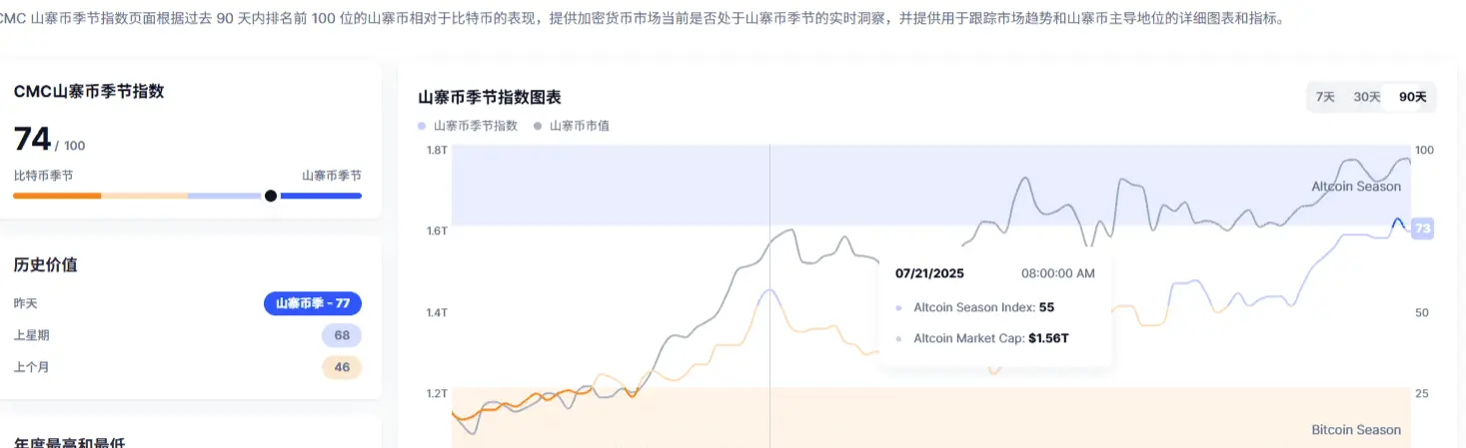Click the orange Bitcoin season gauge segment
The image size is (1466, 448).
[x=57, y=196]
